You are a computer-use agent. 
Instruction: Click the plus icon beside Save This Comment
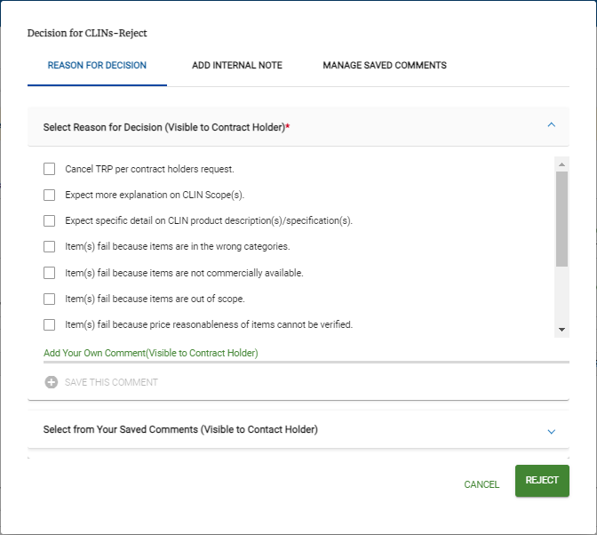click(x=51, y=382)
